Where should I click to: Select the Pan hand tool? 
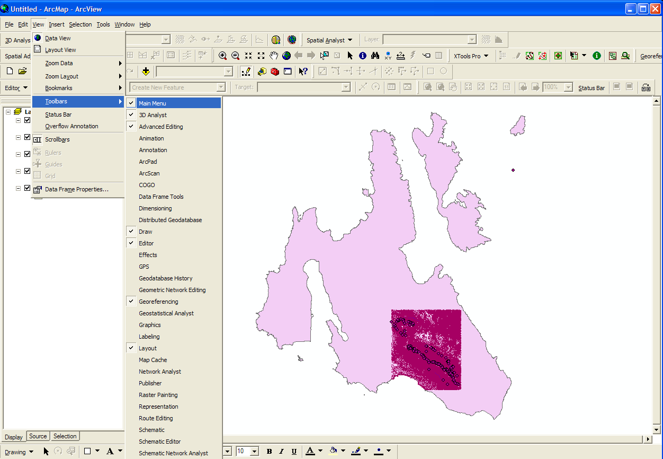coord(274,56)
